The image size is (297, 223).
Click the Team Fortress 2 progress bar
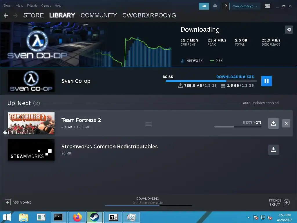coord(238,127)
